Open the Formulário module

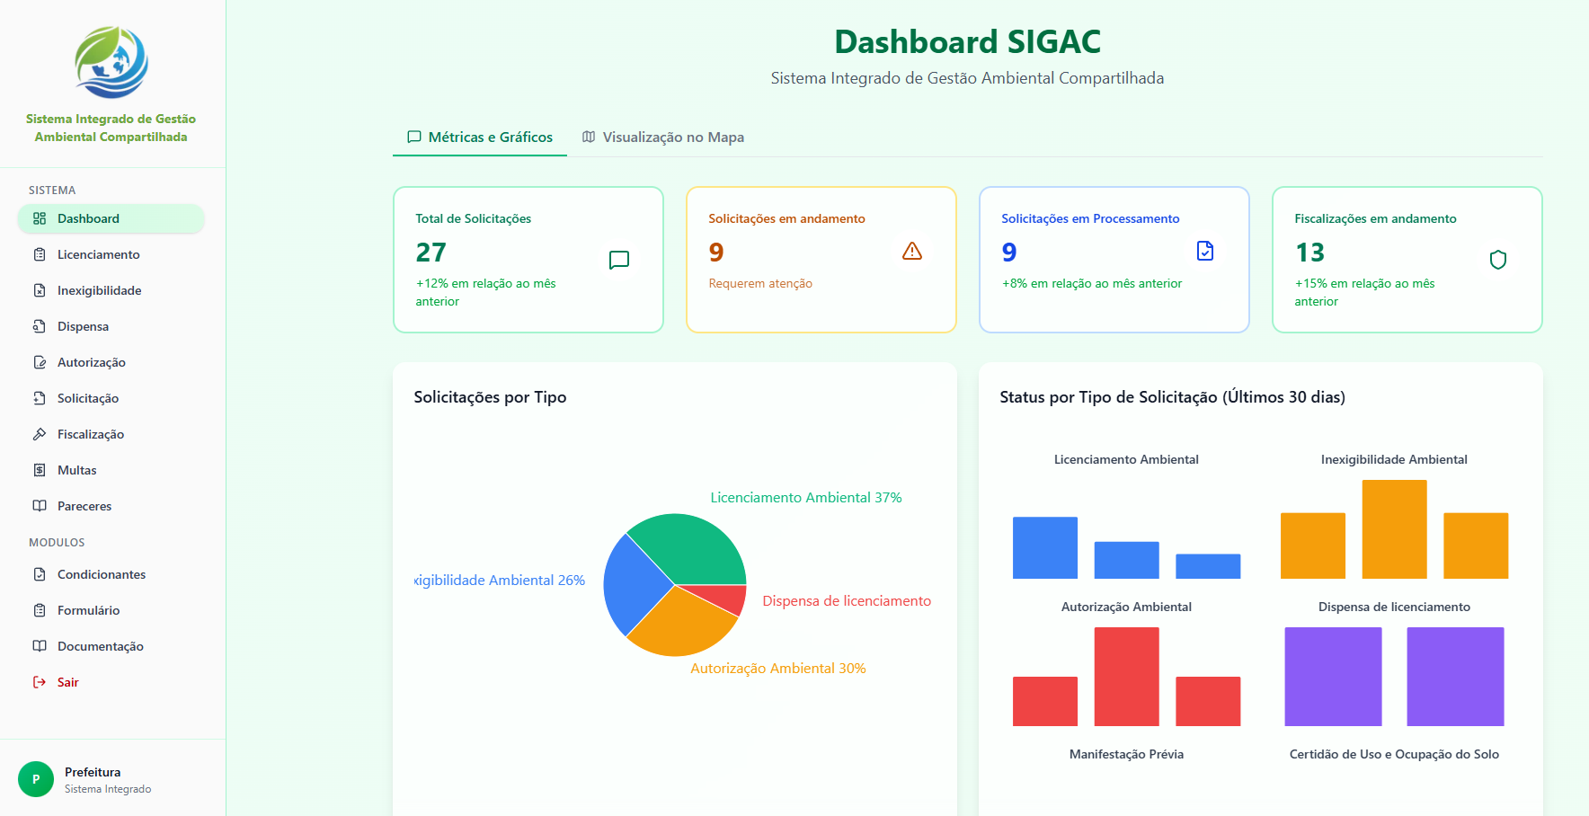pos(88,610)
